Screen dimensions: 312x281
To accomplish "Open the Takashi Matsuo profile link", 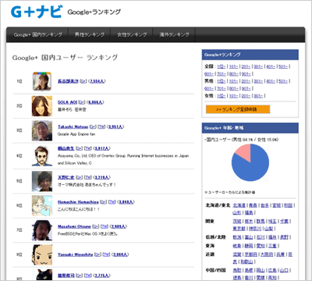I will pos(73,126).
